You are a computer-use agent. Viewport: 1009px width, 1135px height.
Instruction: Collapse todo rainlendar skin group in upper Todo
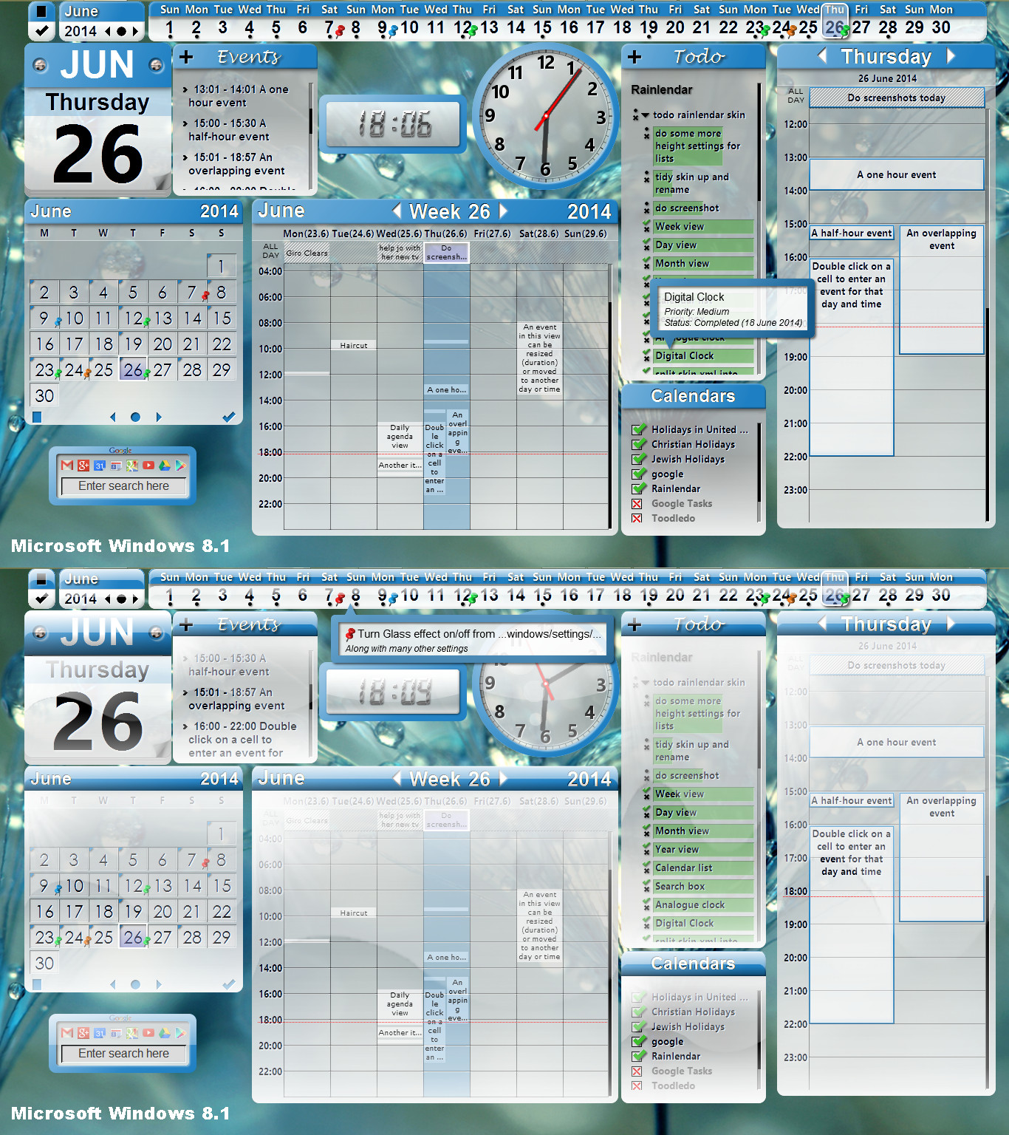coord(645,115)
